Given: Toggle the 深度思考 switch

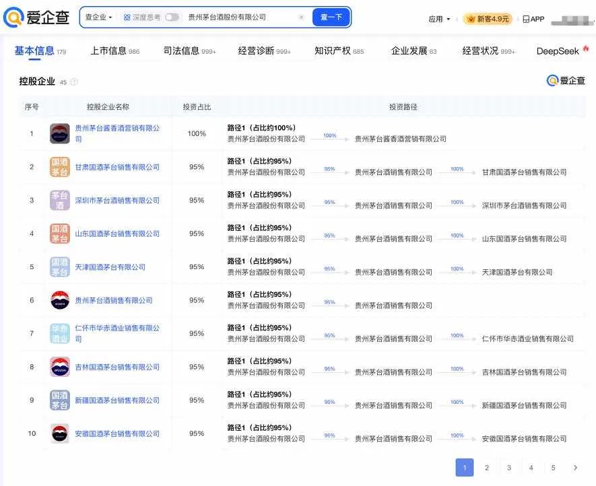Looking at the screenshot, I should click(x=172, y=18).
